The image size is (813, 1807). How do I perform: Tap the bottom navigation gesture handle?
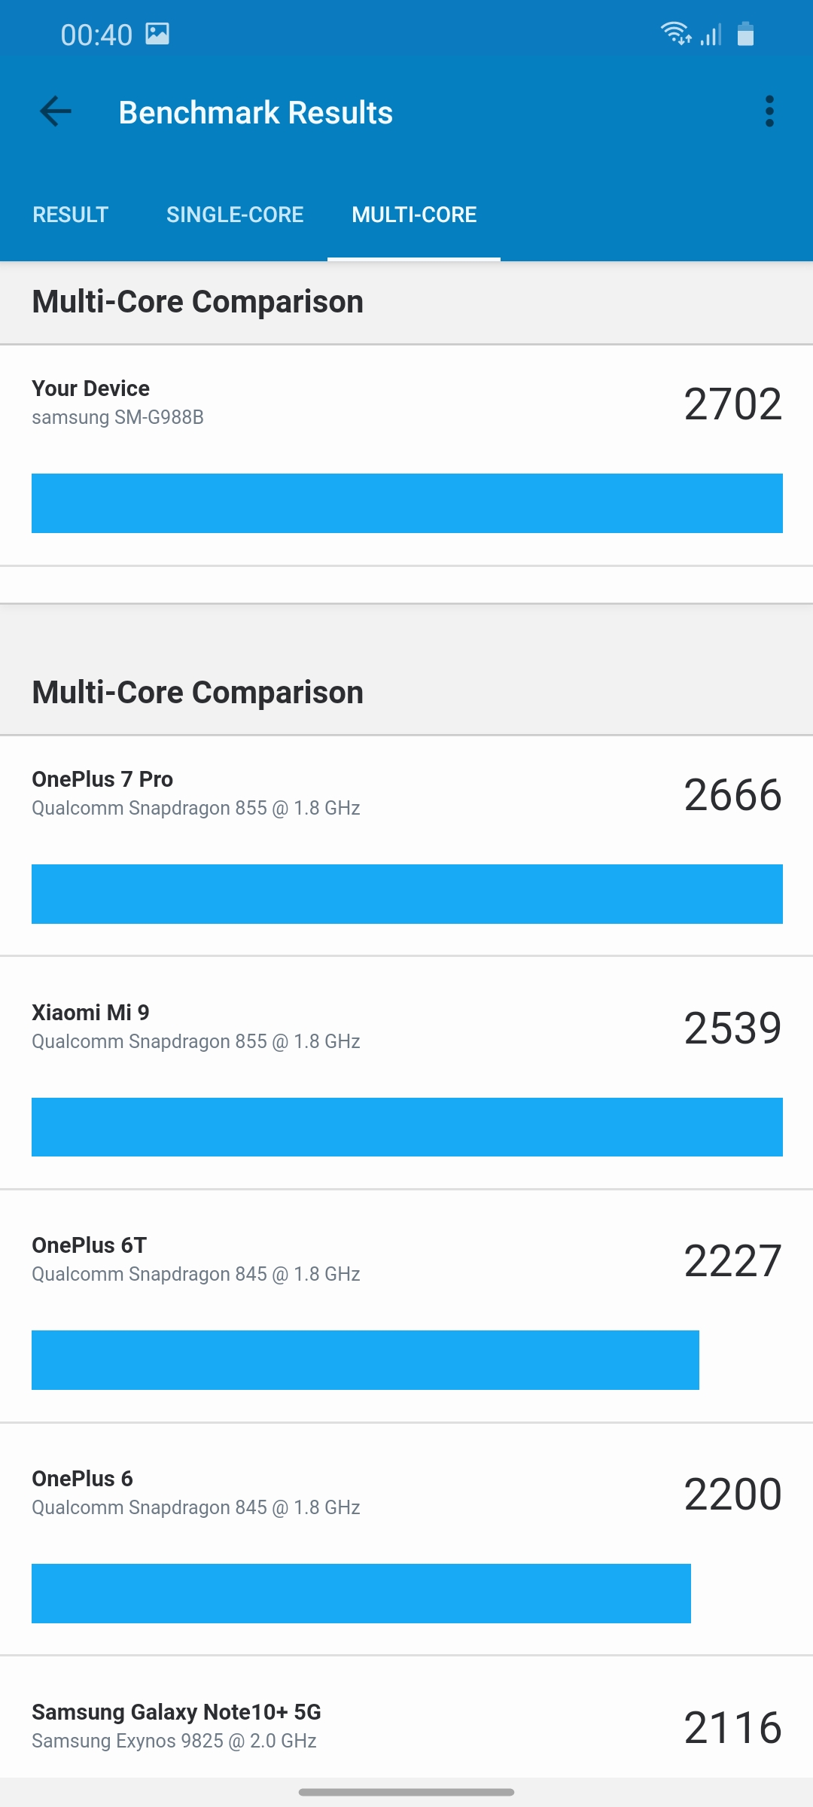[x=406, y=1792]
